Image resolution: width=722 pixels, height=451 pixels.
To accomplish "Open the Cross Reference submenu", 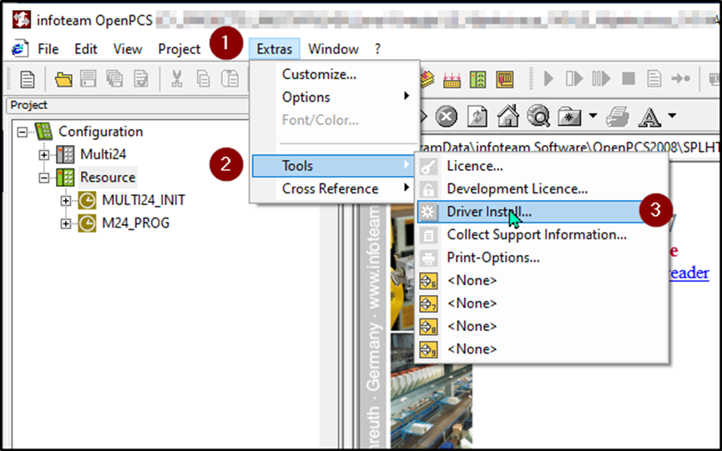I will (x=336, y=188).
